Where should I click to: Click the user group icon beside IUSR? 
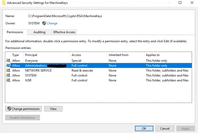point(8,80)
